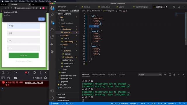187x105 pixels.
Task: Click DevTools inspect element icon
Action: point(3,73)
